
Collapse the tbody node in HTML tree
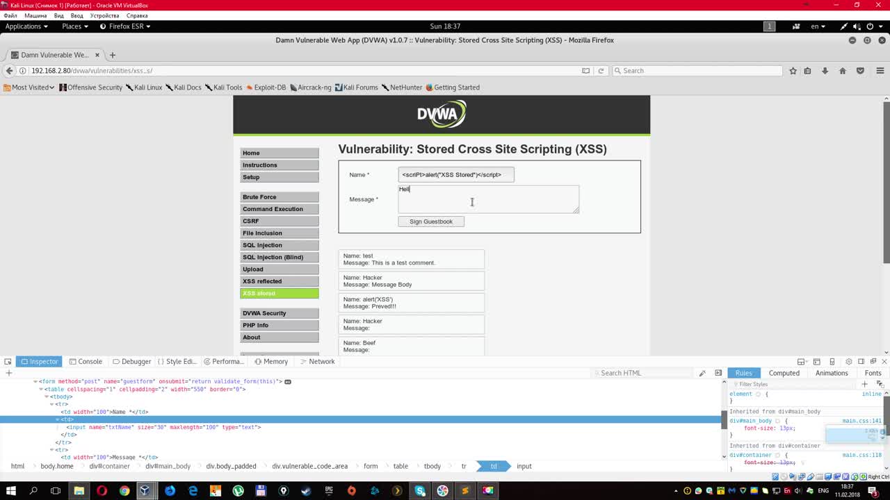47,397
